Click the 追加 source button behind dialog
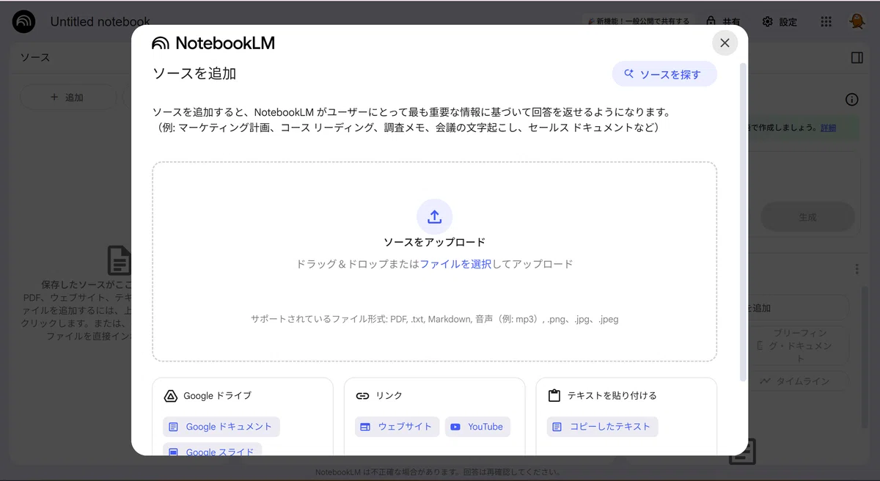The image size is (880, 481). coord(67,98)
